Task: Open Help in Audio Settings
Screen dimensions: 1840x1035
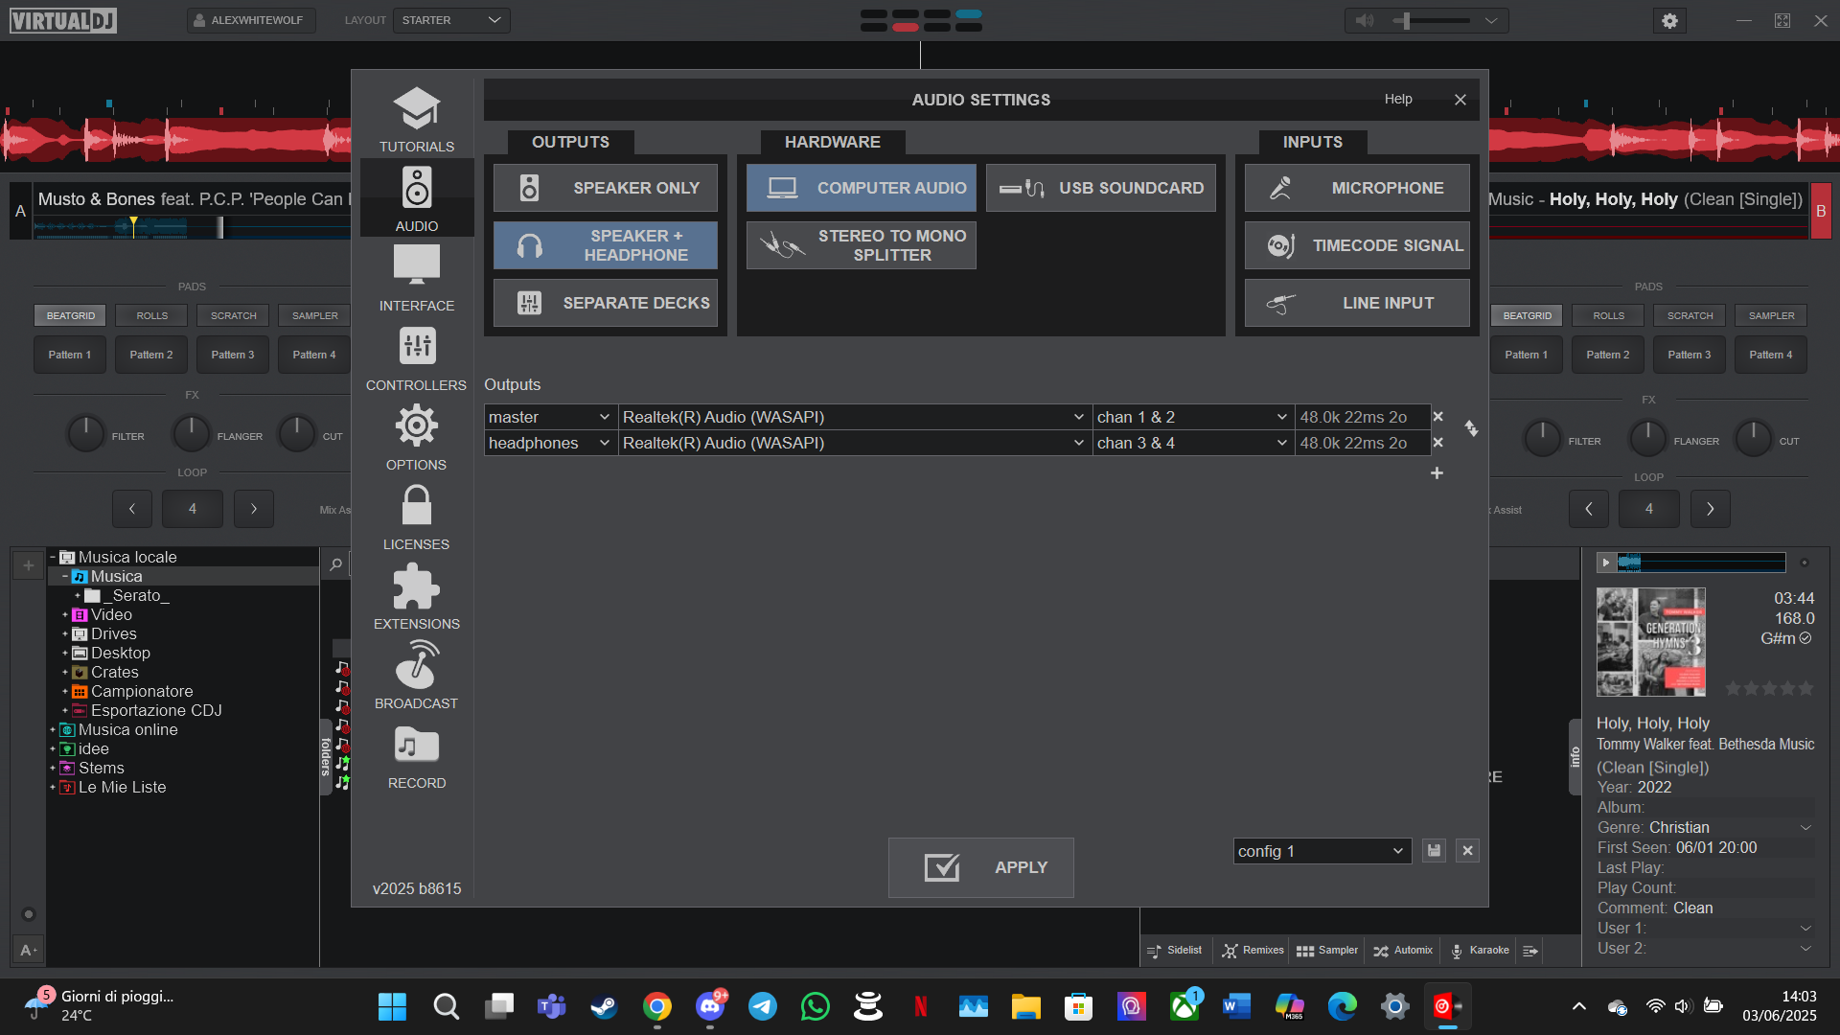Action: point(1398,99)
